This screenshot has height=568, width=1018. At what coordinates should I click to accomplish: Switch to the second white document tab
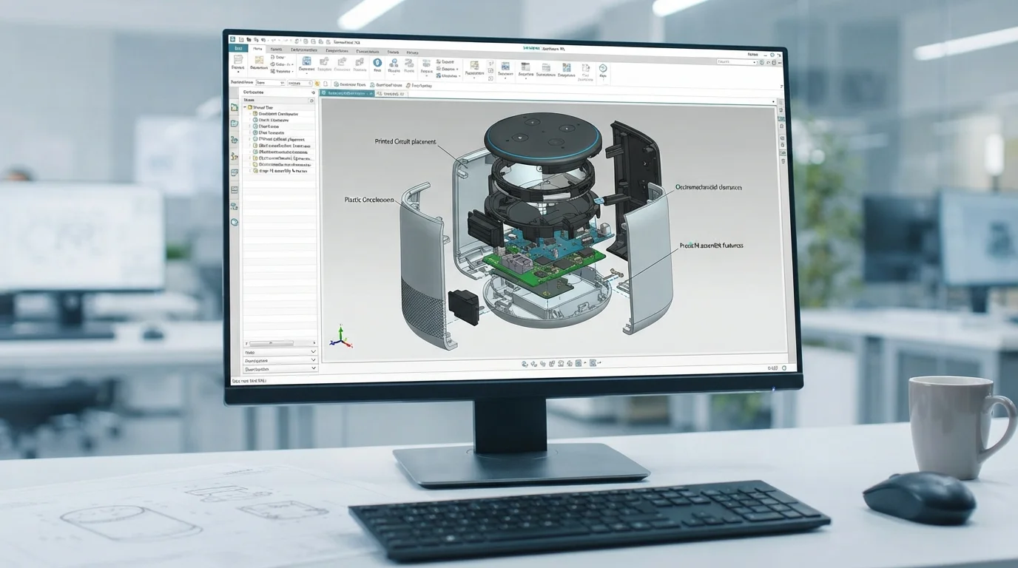(391, 94)
